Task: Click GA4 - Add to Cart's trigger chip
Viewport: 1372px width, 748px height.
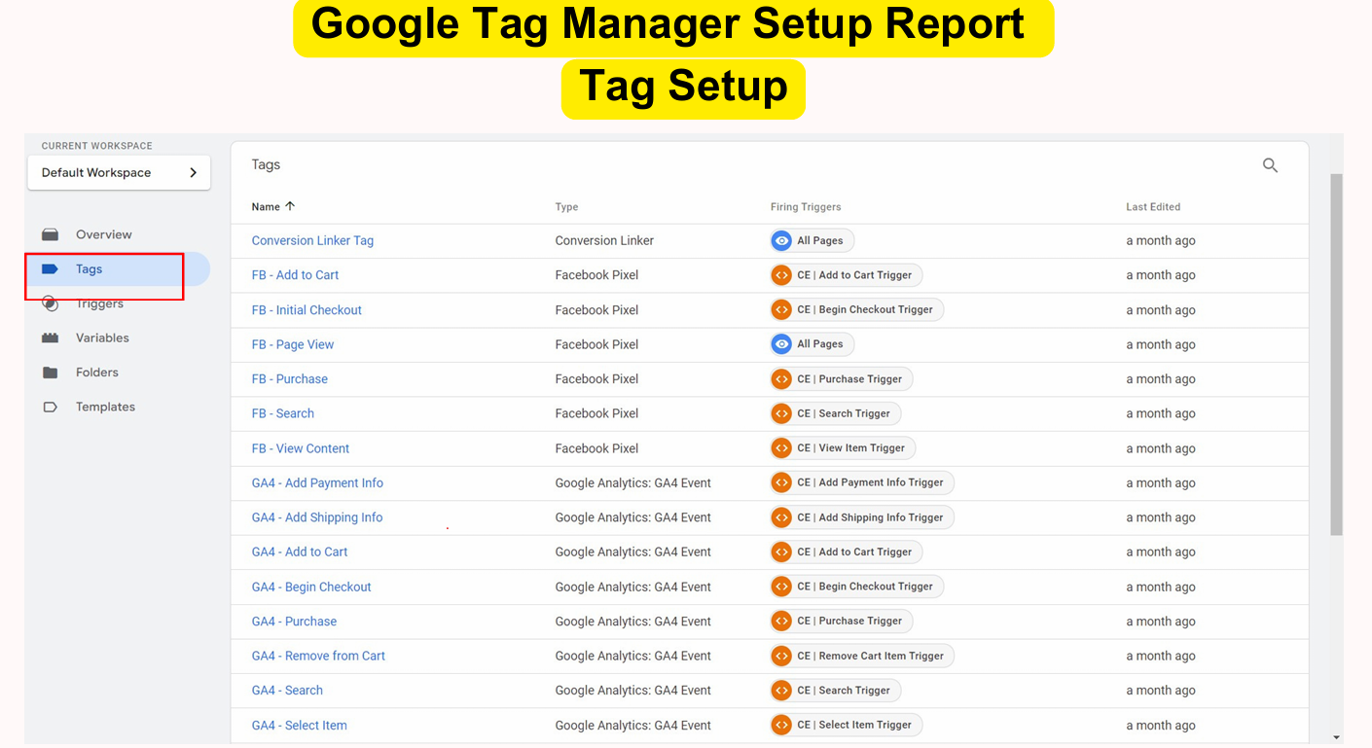Action: coord(846,552)
